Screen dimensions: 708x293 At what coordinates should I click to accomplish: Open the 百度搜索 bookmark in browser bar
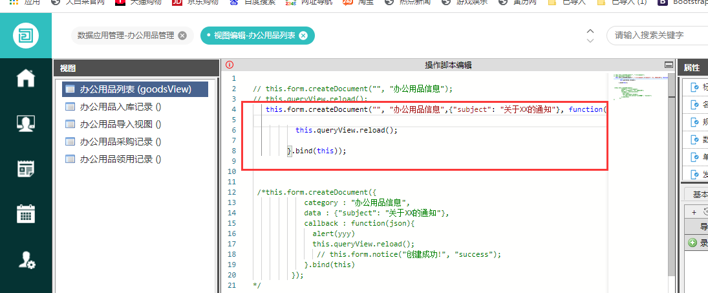point(251,2)
